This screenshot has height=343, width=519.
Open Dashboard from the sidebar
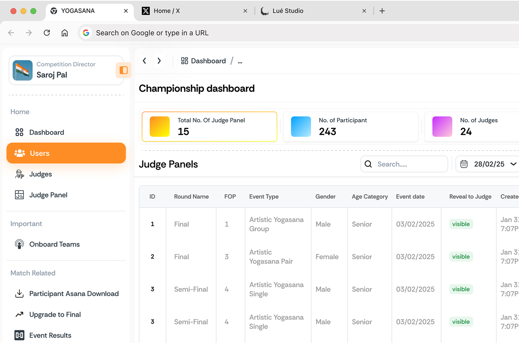(x=46, y=132)
